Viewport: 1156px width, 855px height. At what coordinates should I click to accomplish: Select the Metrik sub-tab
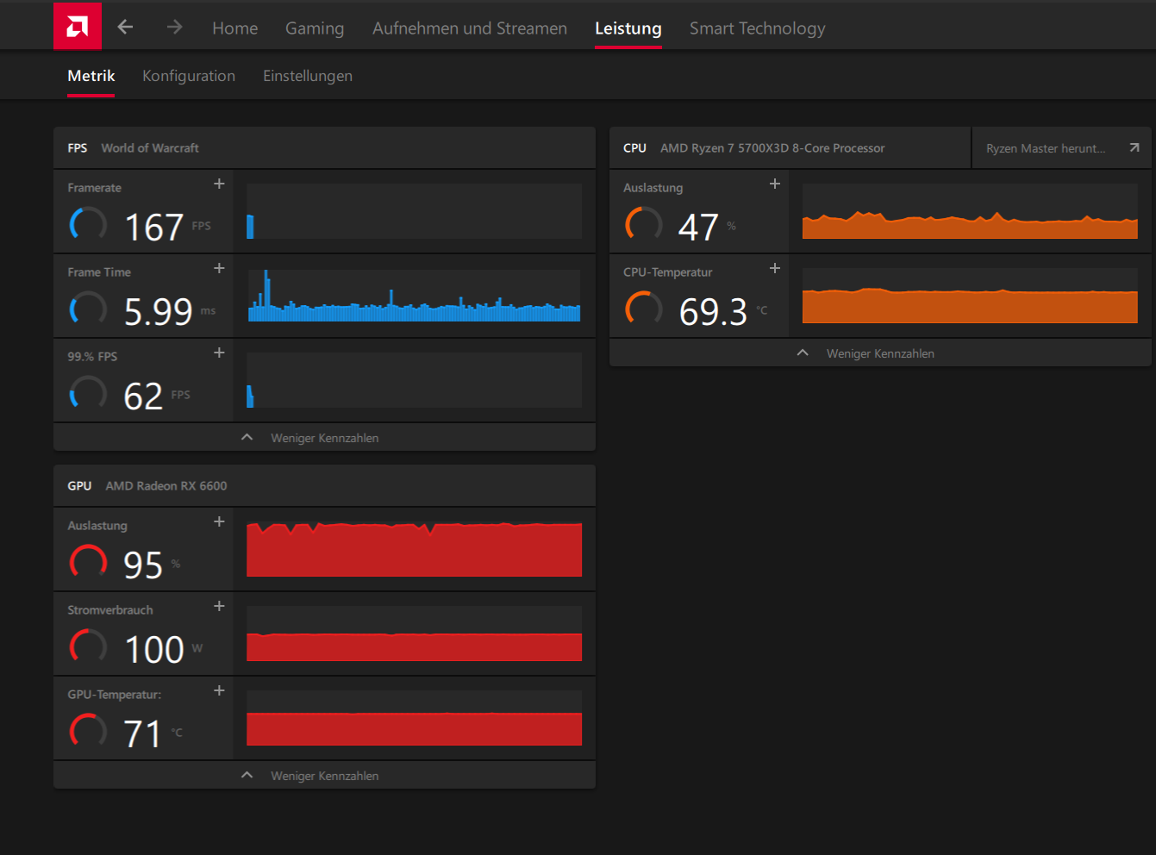pos(91,76)
